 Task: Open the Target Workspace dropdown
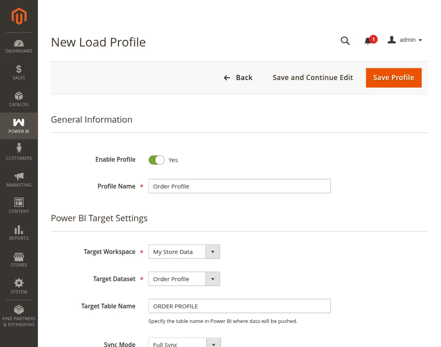coord(184,252)
